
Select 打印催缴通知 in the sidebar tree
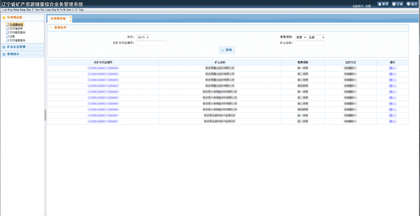pyautogui.click(x=17, y=40)
